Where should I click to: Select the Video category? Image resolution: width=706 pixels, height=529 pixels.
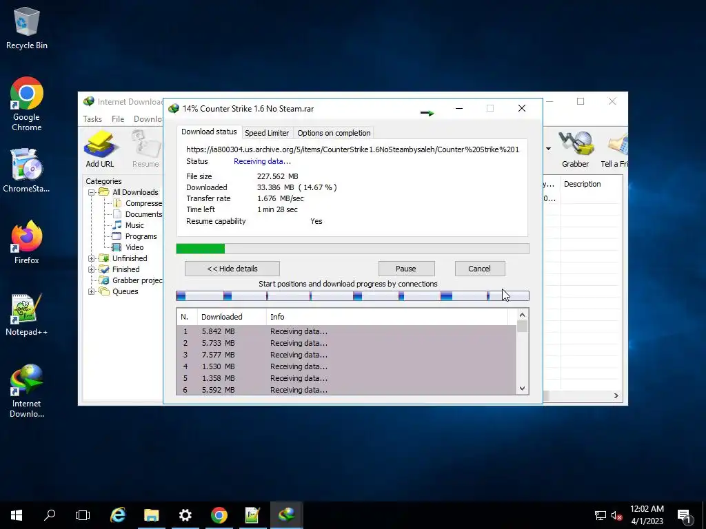coord(134,247)
